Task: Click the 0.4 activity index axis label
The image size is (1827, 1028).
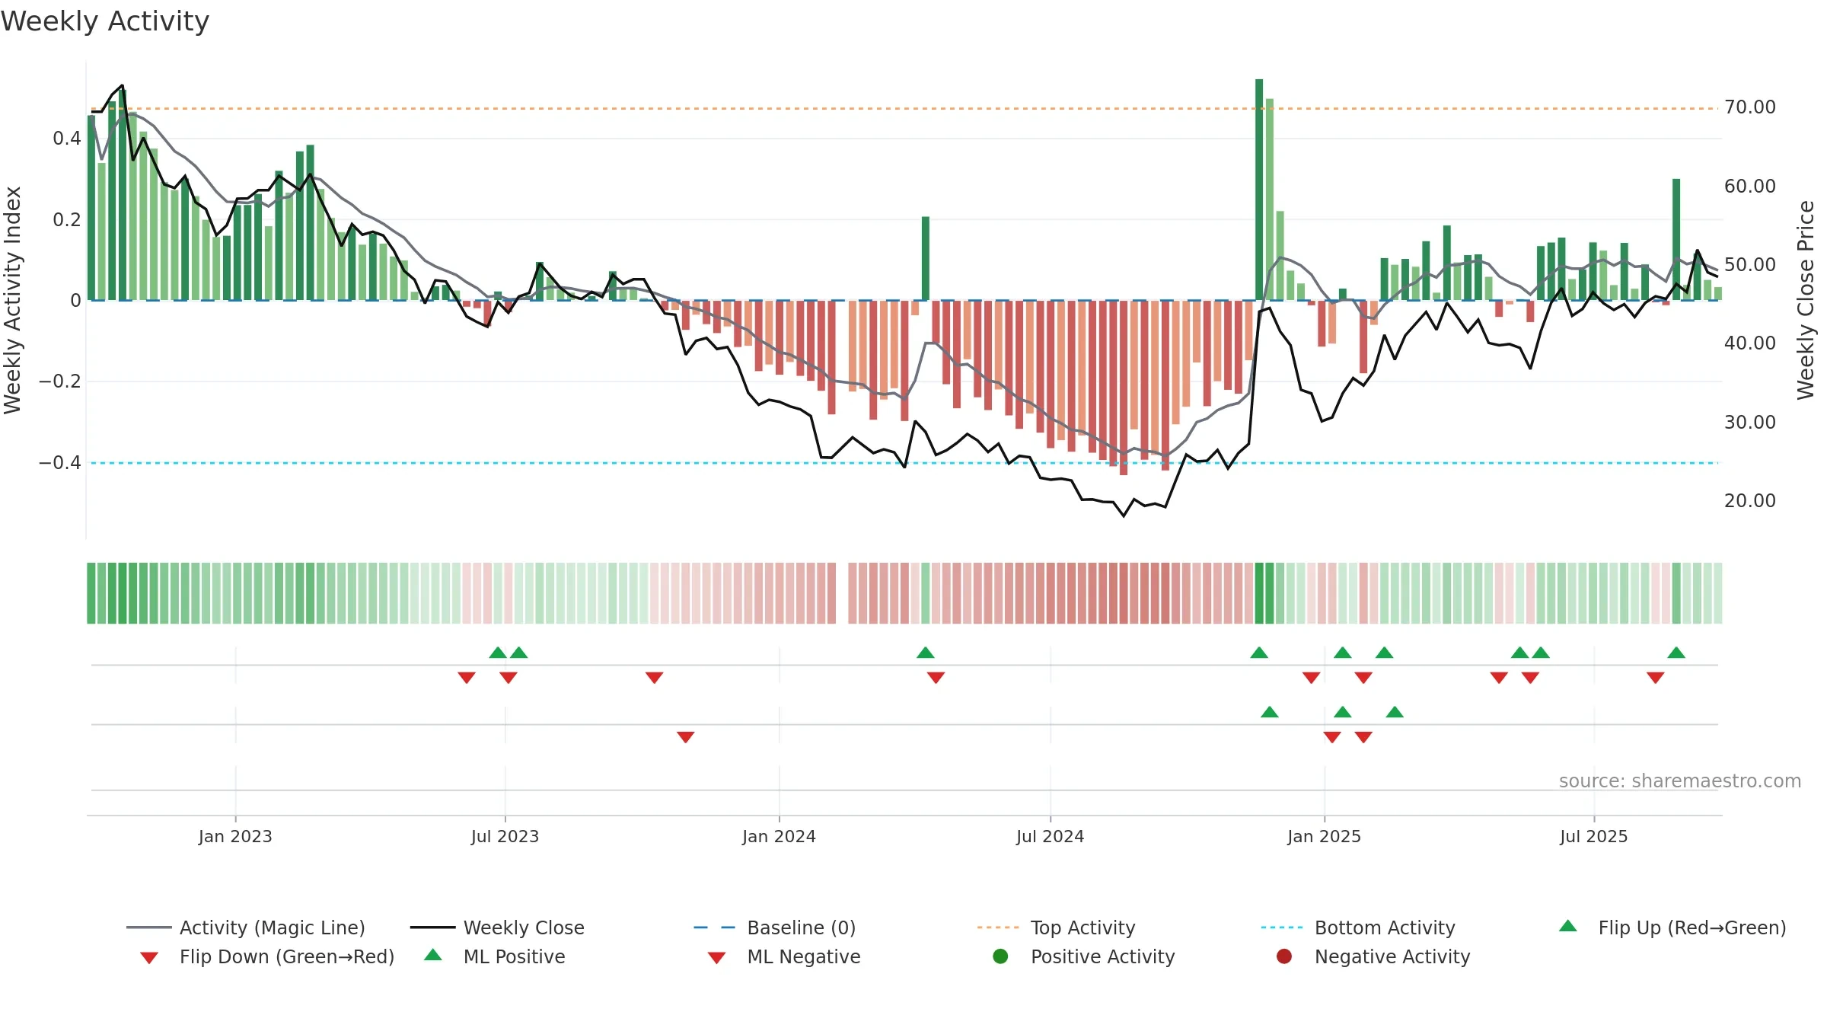Action: click(x=67, y=139)
